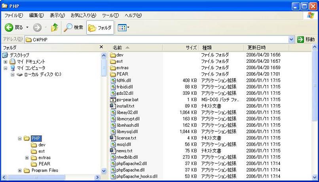Open the 表示(V) menu
Image resolution: width=319 pixels, height=182 pixels.
pos(57,15)
